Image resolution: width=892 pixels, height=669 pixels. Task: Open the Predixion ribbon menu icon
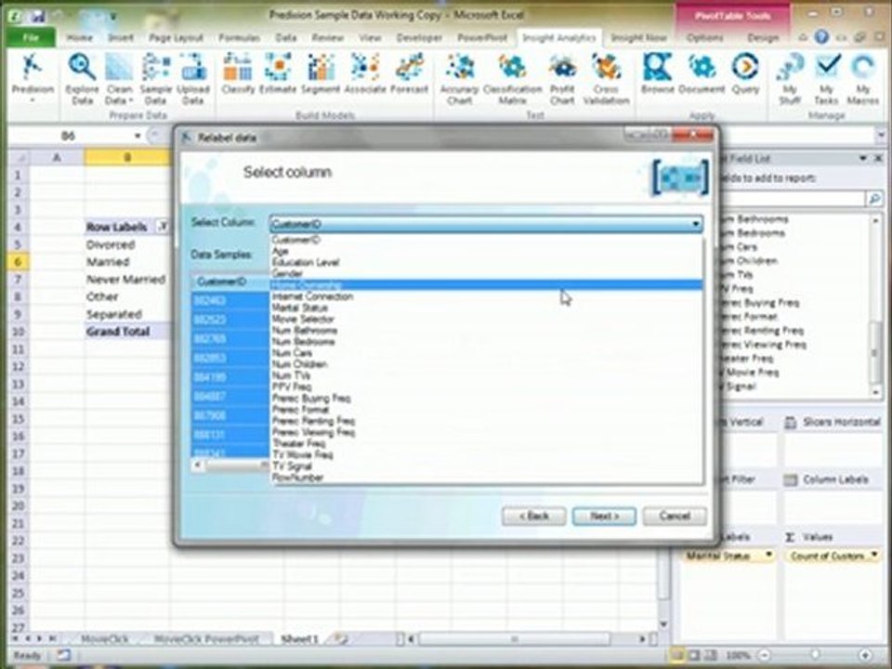(x=33, y=77)
